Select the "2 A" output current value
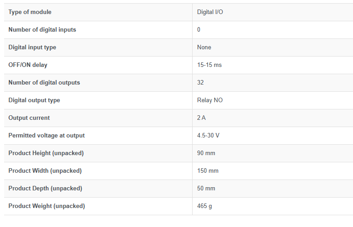 [x=202, y=118]
